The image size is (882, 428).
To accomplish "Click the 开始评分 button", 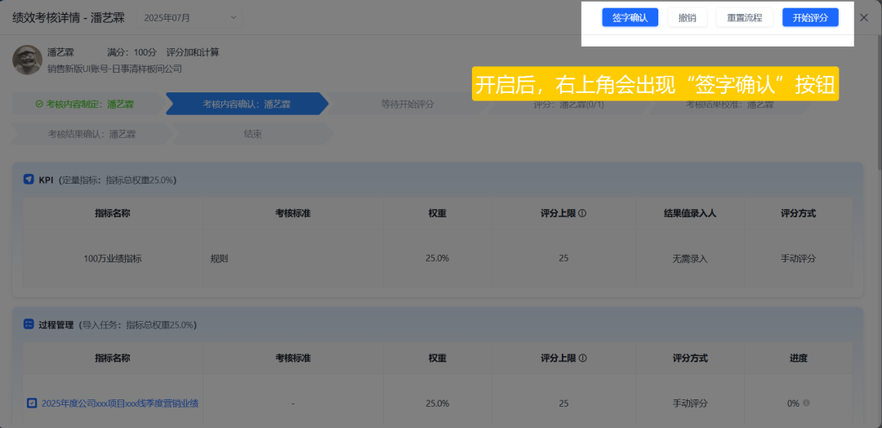I will [x=810, y=17].
